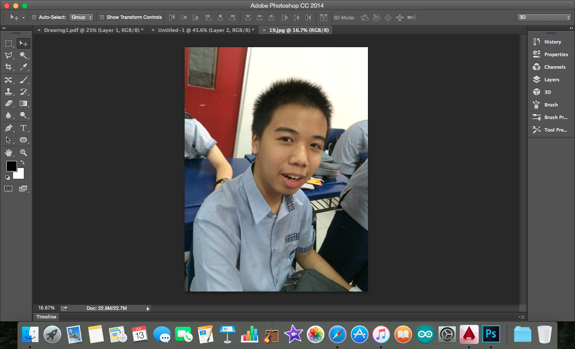Open Safari from the Dock

coord(337,334)
